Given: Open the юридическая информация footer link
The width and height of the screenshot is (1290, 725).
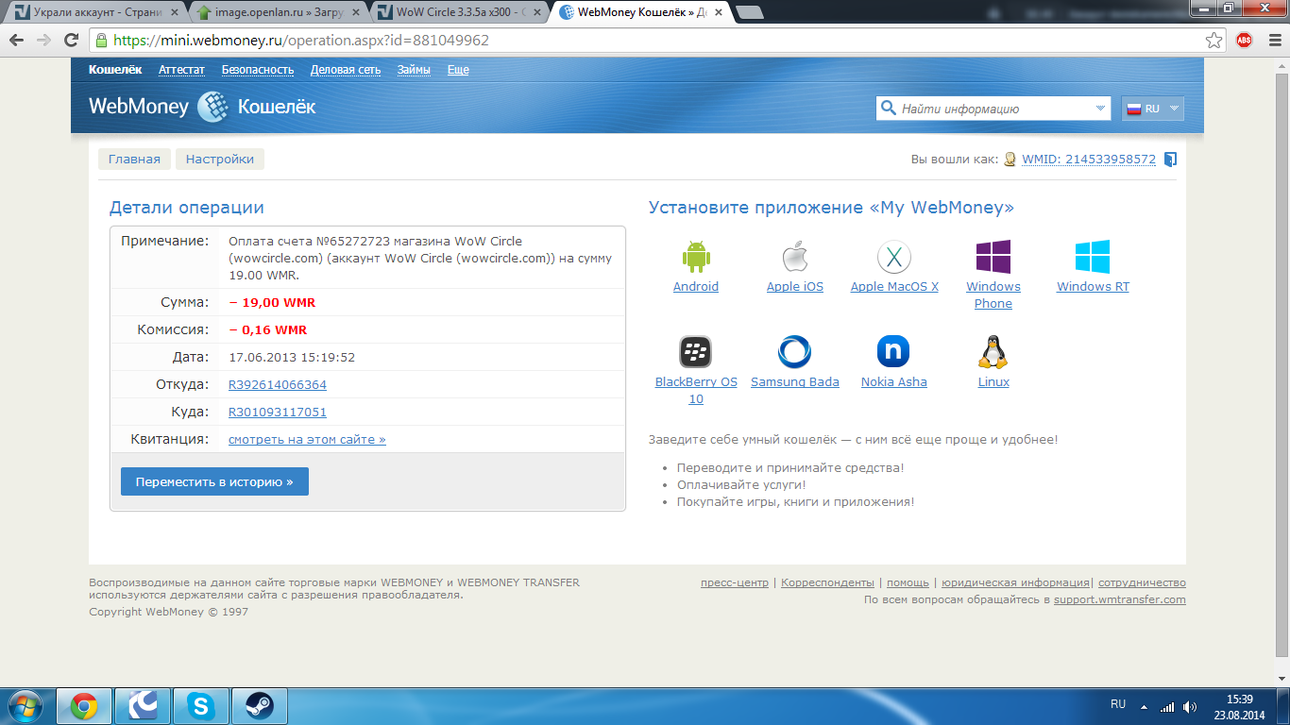Looking at the screenshot, I should (1015, 582).
